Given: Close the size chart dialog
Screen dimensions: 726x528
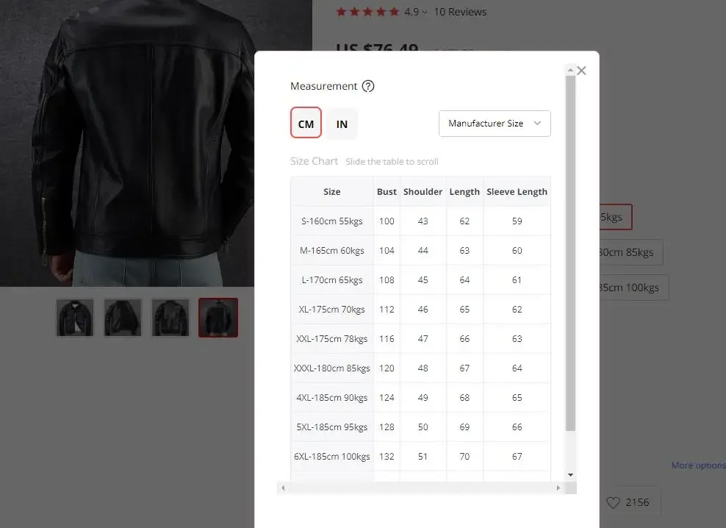Looking at the screenshot, I should point(581,71).
